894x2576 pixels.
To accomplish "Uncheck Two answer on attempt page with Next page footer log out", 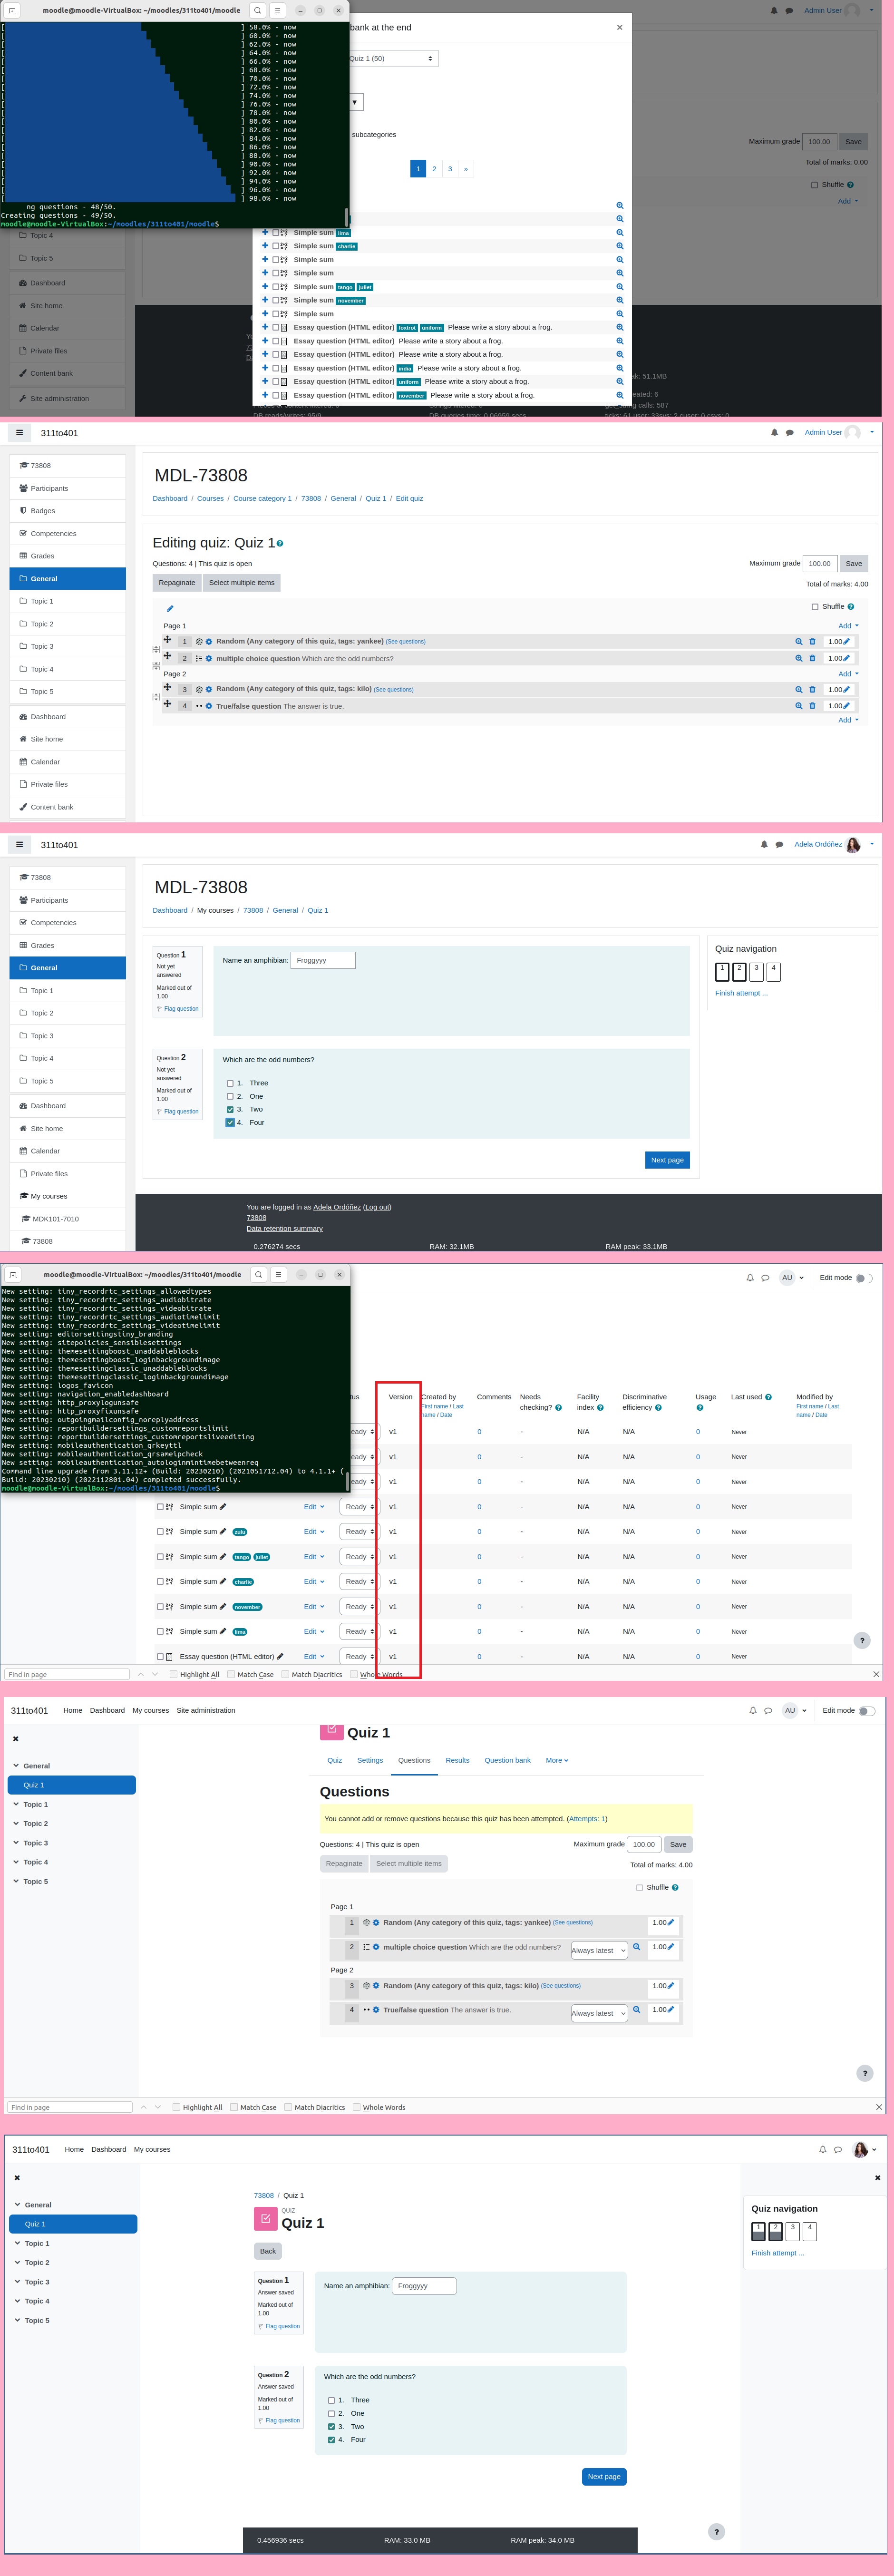I will pos(230,1109).
